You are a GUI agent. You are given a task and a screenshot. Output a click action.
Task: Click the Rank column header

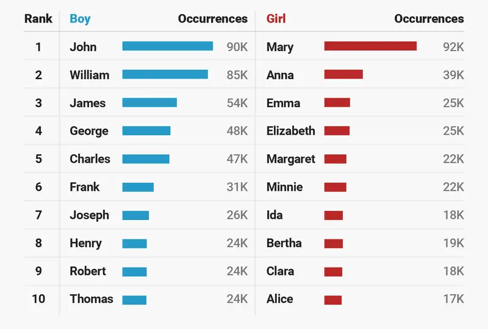(x=38, y=19)
